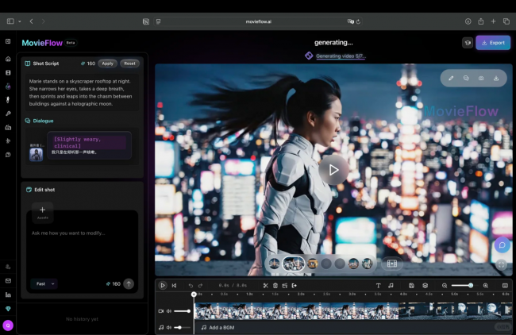Image resolution: width=516 pixels, height=335 pixels.
Task: Click the Apply button in Shot Script
Action: (x=108, y=64)
